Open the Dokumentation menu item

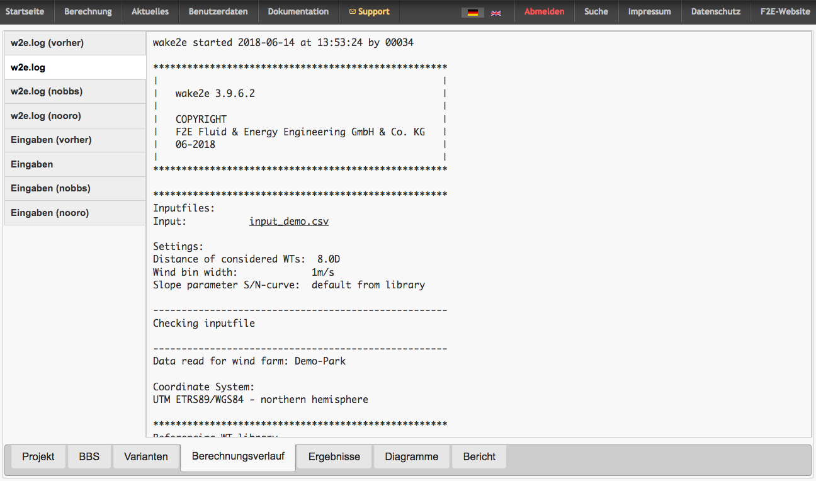[x=298, y=11]
